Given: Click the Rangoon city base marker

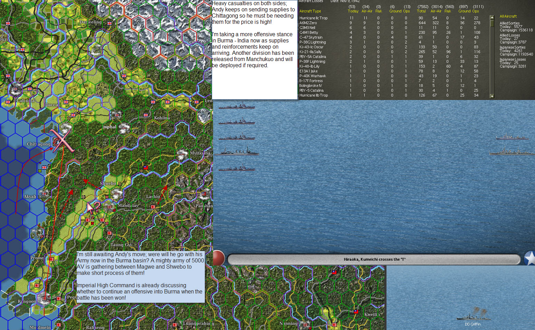Looking at the screenshot, I should 44,299.
